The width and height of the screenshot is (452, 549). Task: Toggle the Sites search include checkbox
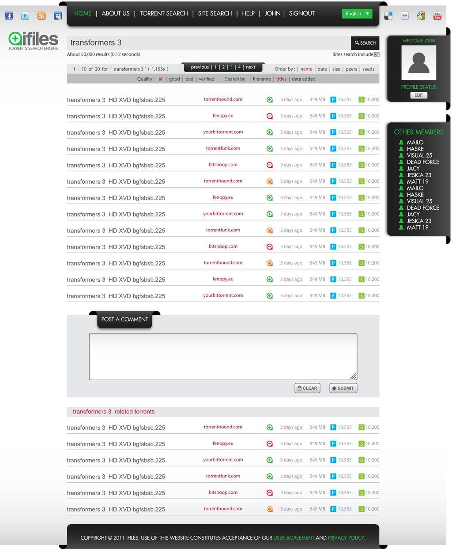coord(377,54)
